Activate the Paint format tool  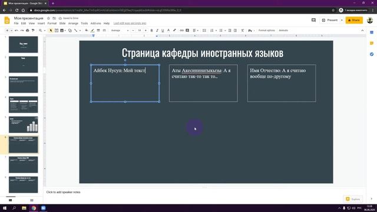pos(33,31)
